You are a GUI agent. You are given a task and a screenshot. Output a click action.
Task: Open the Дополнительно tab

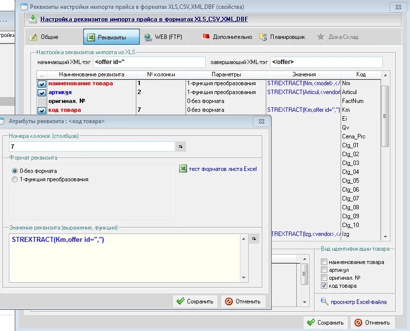click(x=227, y=37)
